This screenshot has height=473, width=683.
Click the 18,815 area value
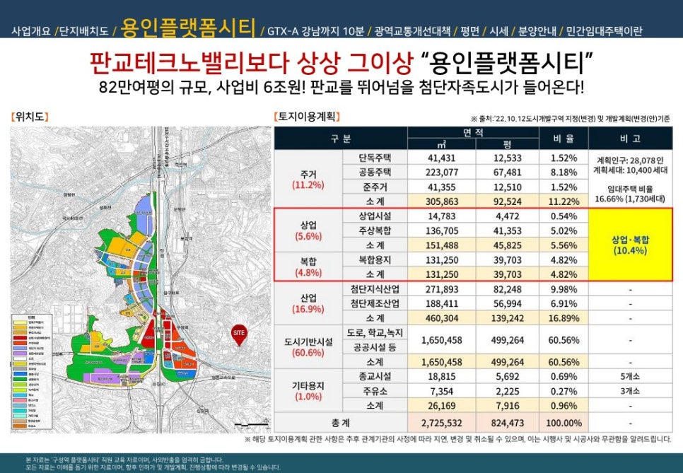[x=441, y=377]
